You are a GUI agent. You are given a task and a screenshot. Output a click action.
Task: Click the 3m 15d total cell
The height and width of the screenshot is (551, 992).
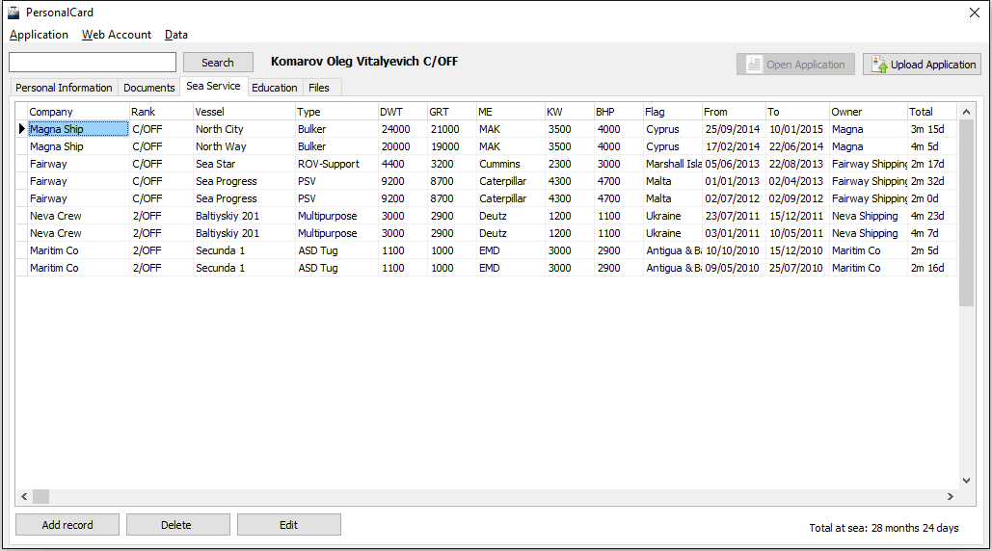point(932,129)
